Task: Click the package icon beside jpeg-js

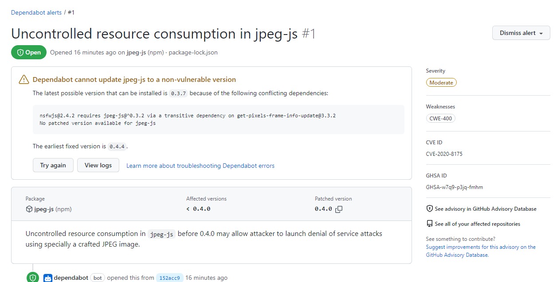Action: pos(28,209)
